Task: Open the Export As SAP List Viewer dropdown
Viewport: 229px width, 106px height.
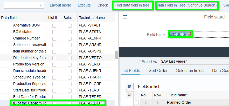Action: [194, 62]
